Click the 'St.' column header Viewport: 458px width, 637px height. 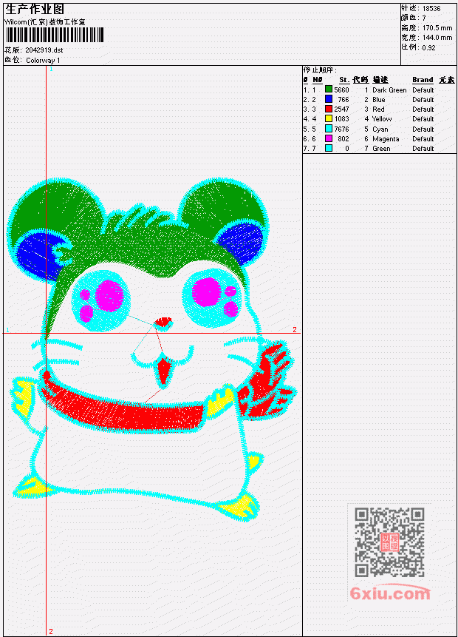click(344, 80)
